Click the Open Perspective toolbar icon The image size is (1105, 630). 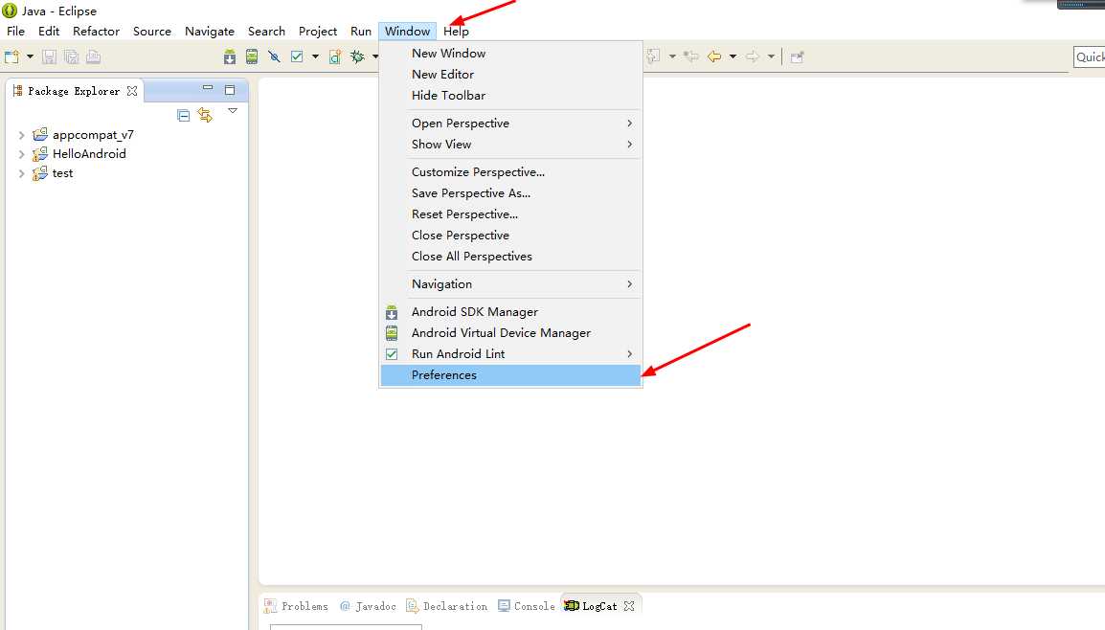point(797,57)
